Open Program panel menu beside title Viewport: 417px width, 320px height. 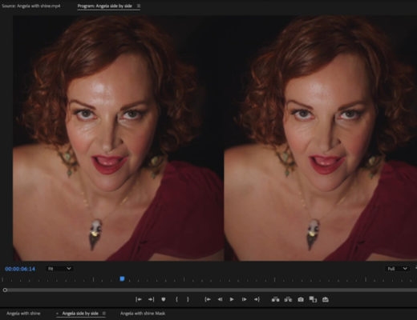point(139,6)
